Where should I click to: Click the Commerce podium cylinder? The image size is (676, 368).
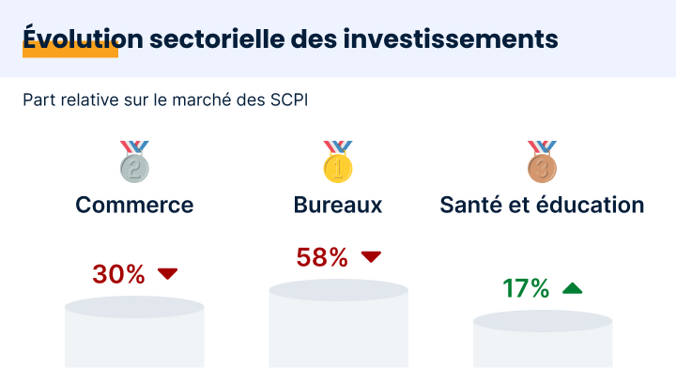(x=134, y=331)
